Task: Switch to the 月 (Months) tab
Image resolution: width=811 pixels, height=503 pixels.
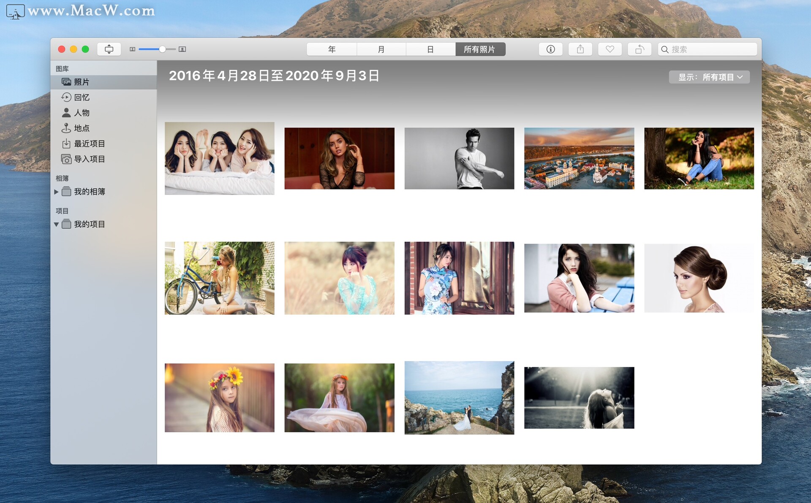Action: pyautogui.click(x=381, y=49)
